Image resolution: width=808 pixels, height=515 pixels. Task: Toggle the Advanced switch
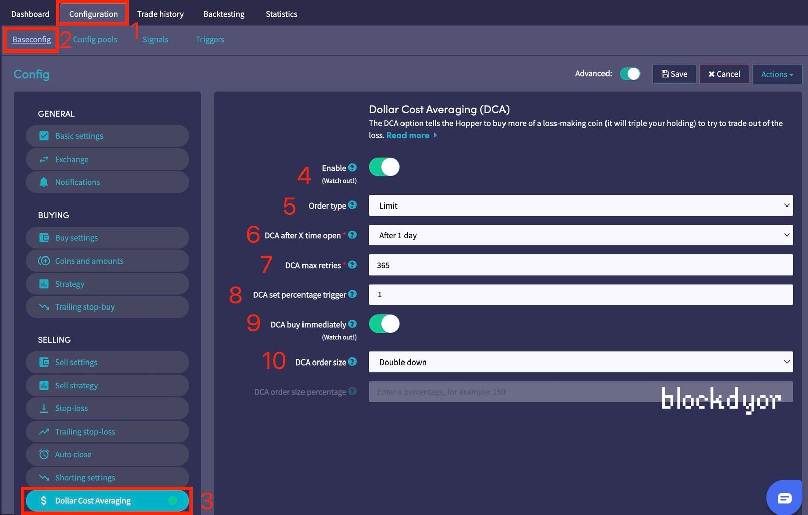(x=629, y=73)
